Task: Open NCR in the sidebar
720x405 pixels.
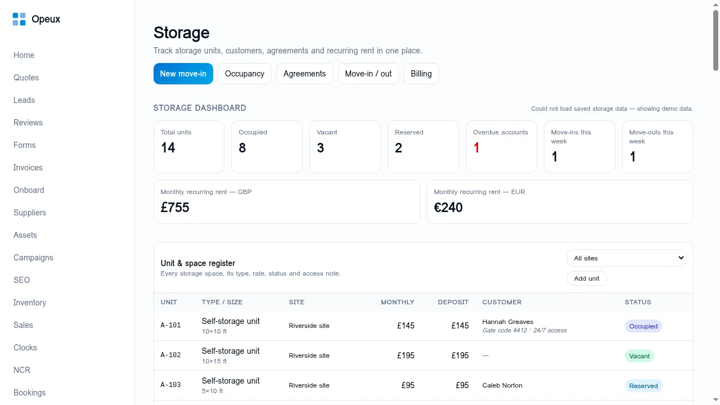Action: (22, 370)
